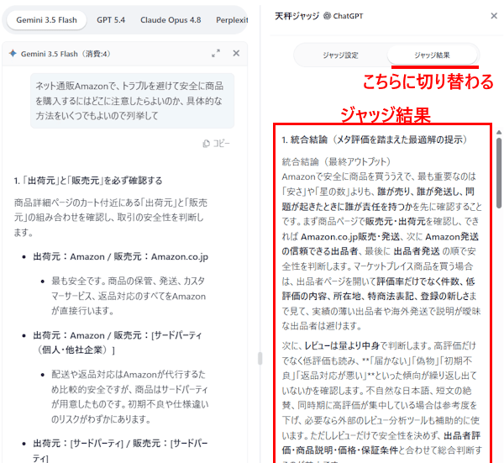This screenshot has height=463, width=504.
Task: Click the Gemini sparkle icon in the panel header
Action: click(x=13, y=54)
